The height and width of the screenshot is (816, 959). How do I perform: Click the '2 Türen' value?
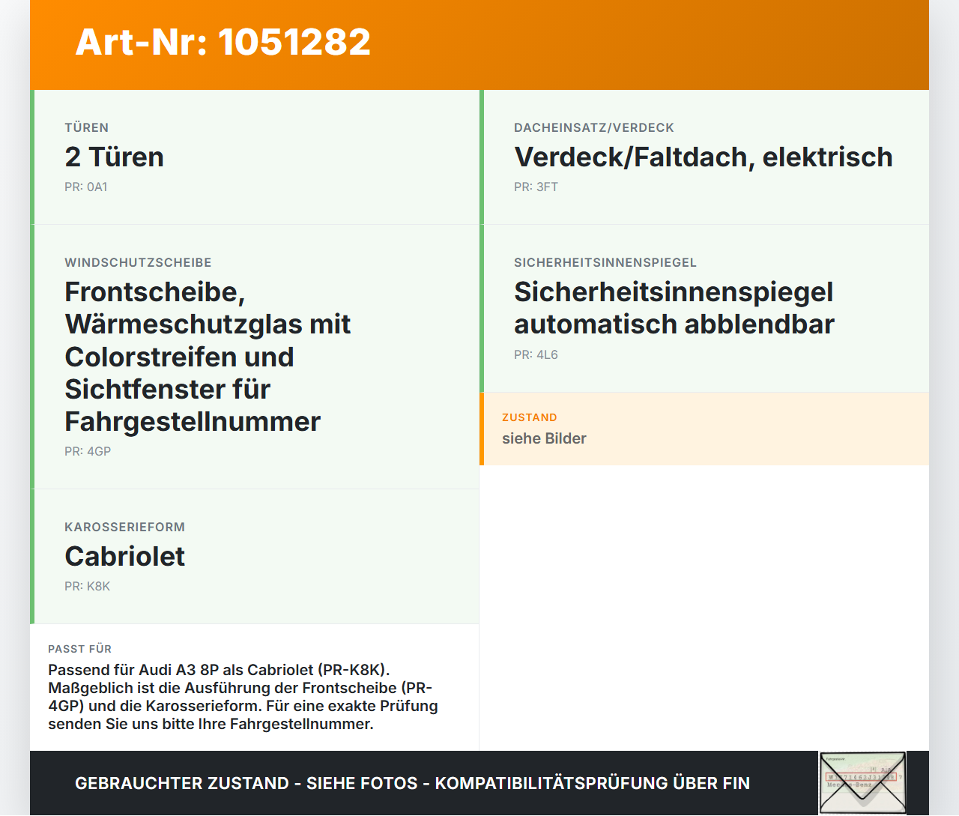tap(114, 157)
